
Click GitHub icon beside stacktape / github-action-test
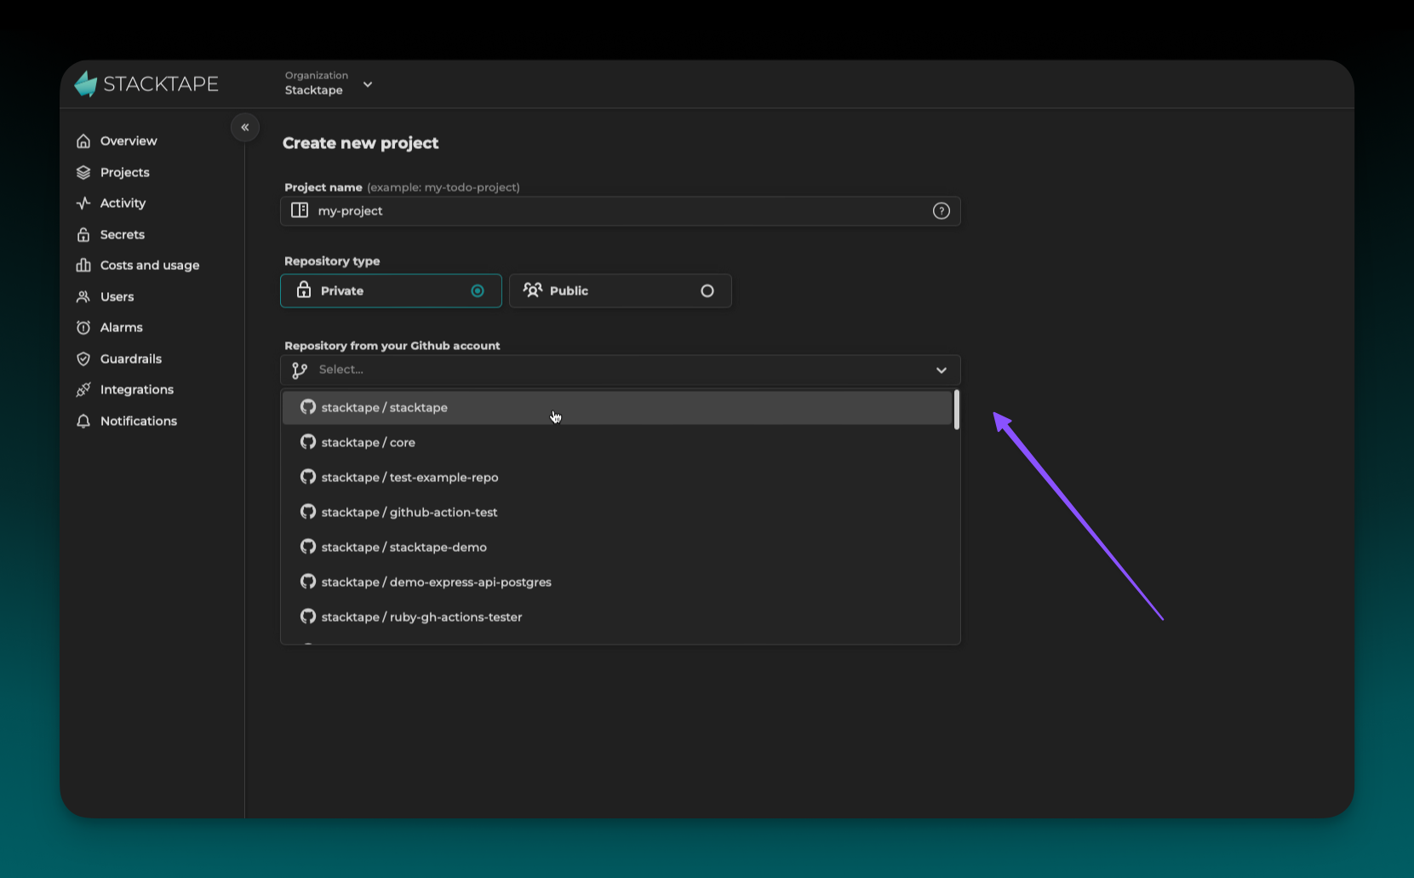[x=308, y=512]
